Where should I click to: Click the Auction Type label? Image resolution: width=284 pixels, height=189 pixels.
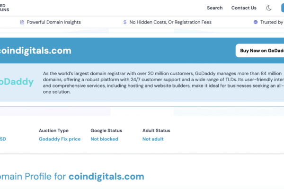click(53, 130)
